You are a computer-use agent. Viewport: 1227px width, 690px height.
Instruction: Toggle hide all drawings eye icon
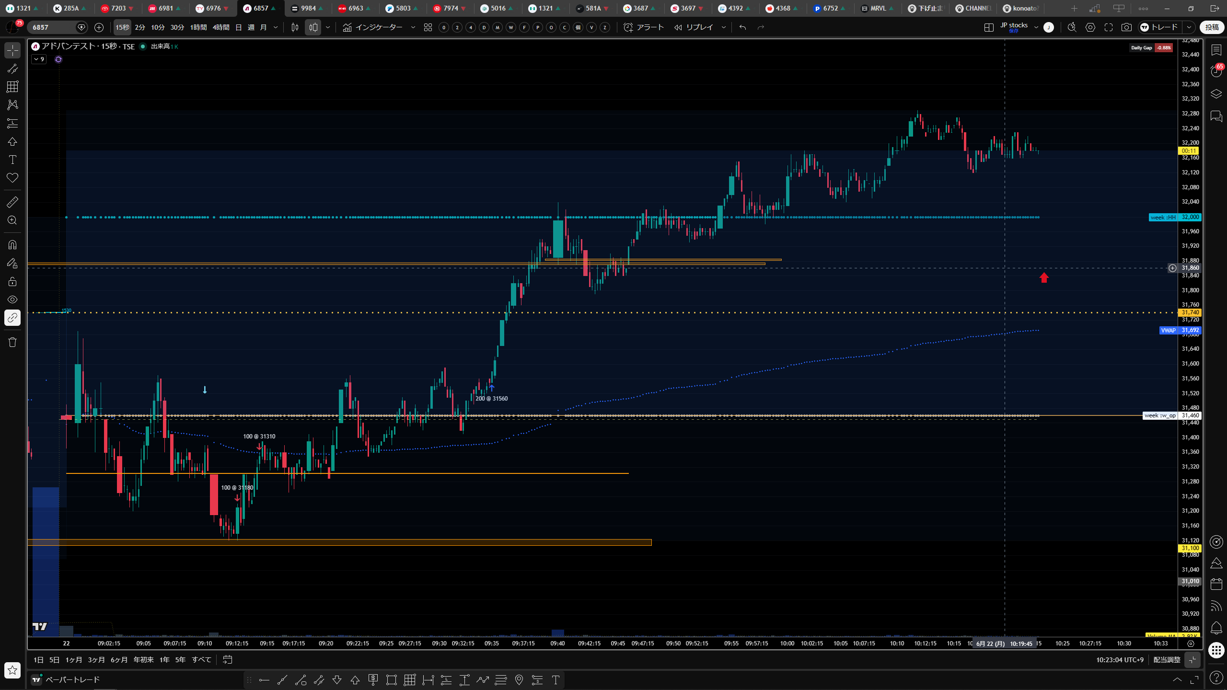(12, 299)
